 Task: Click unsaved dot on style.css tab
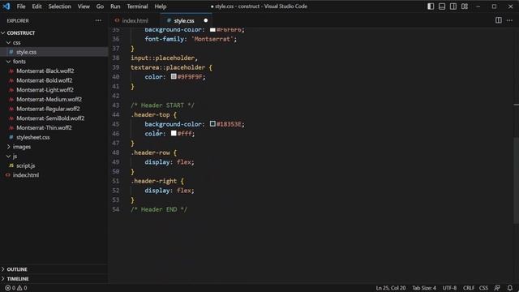click(205, 20)
